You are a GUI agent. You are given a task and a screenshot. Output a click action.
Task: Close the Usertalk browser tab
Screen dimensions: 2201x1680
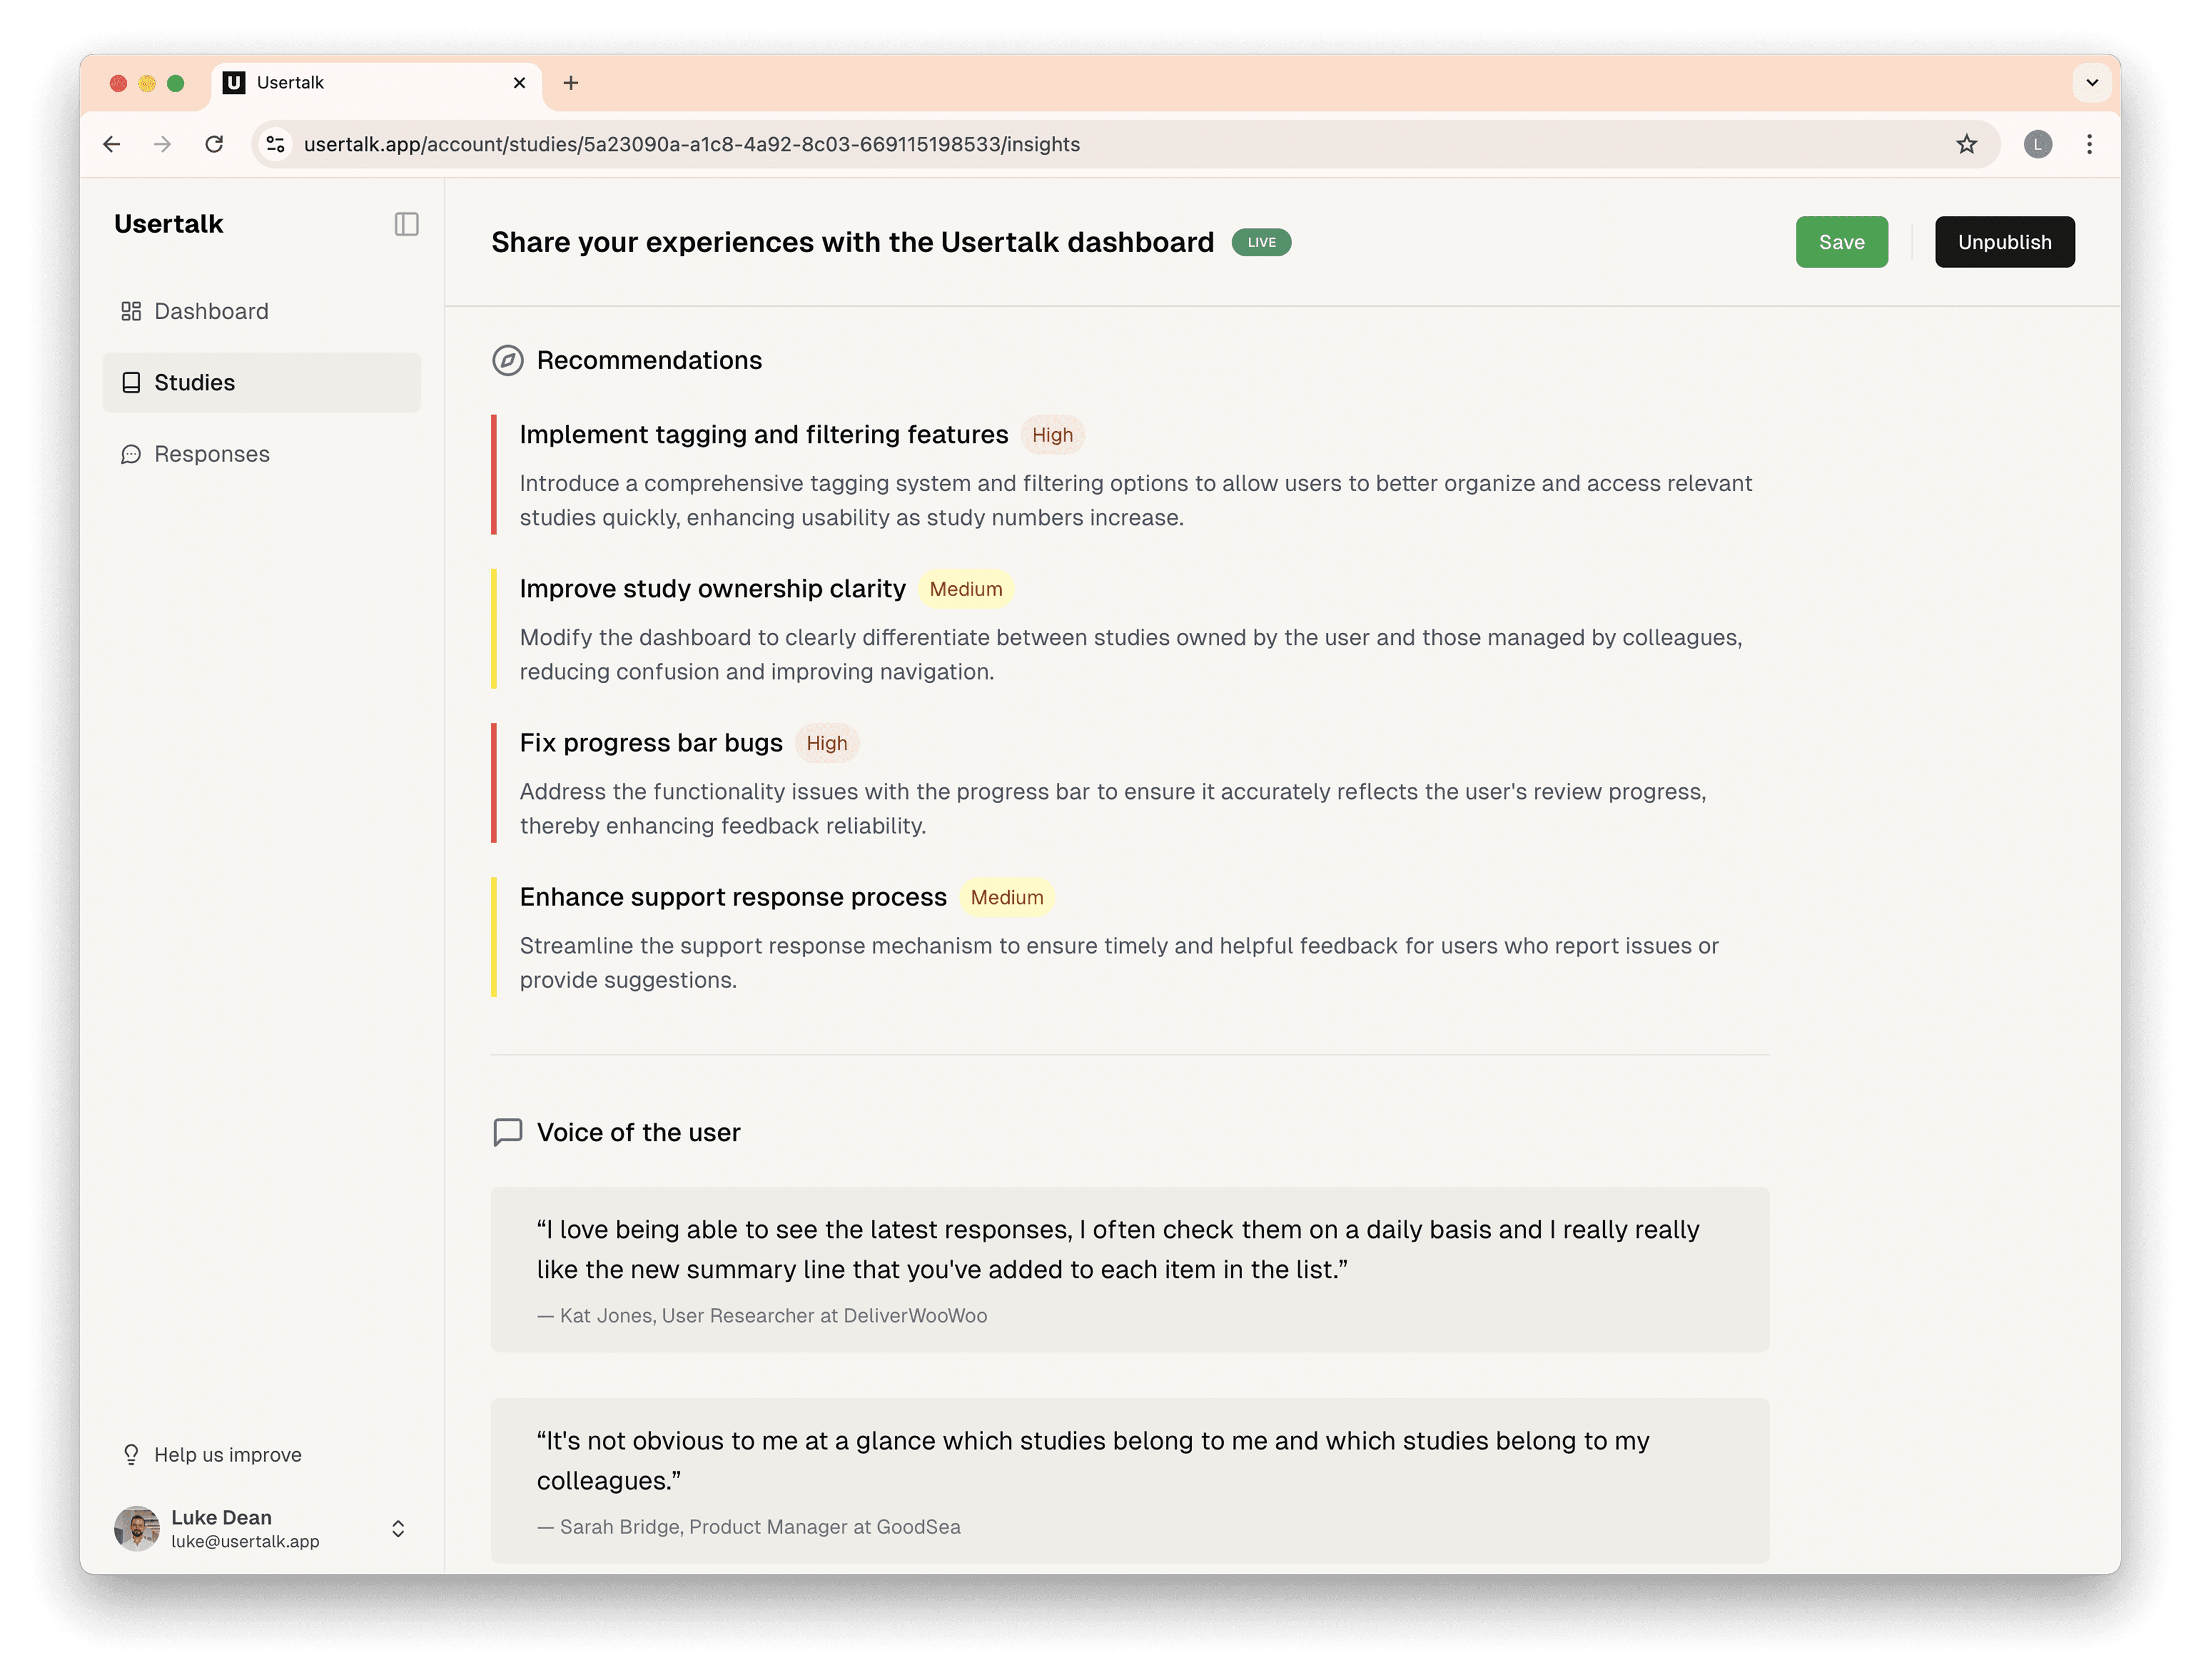519,83
